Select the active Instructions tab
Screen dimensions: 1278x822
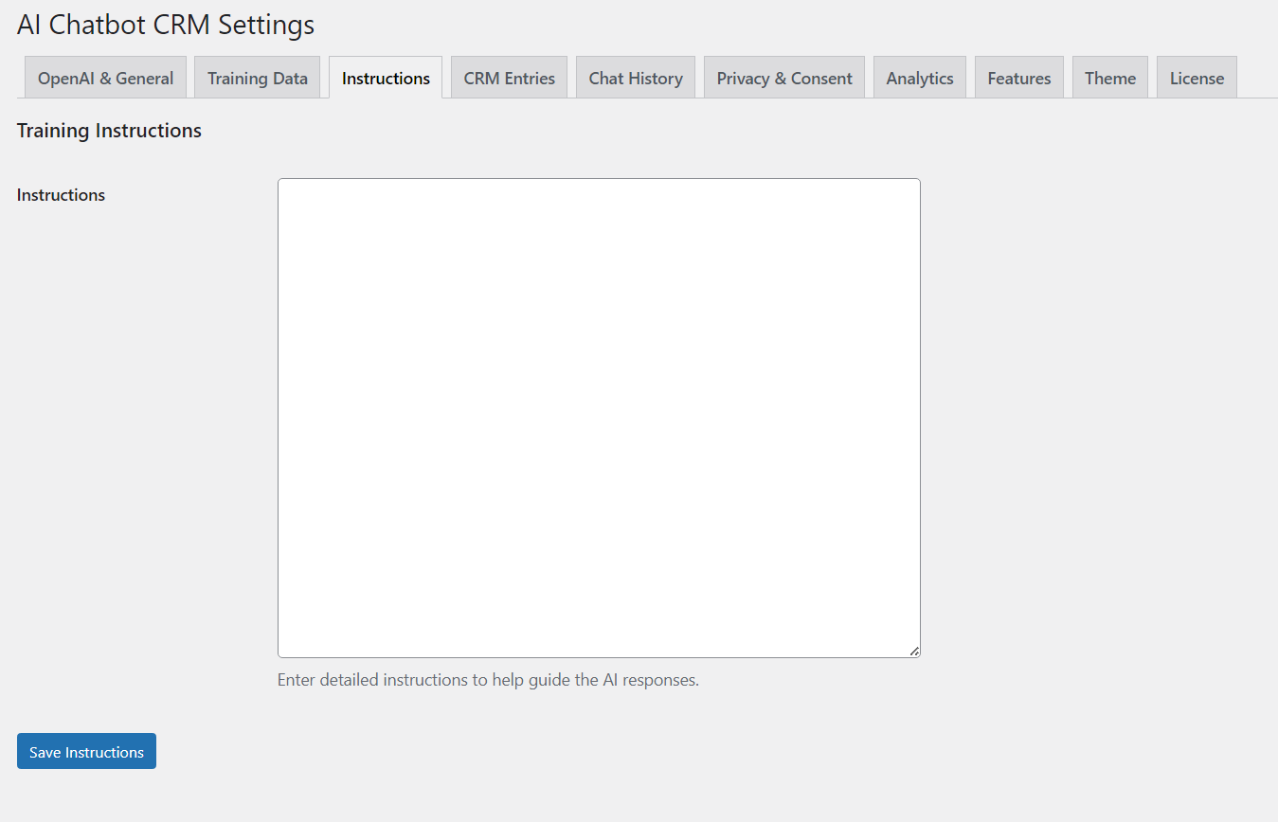point(386,79)
